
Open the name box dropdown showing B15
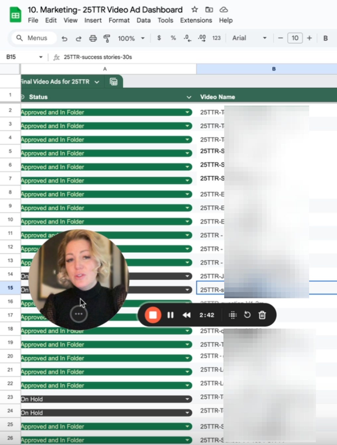point(41,57)
